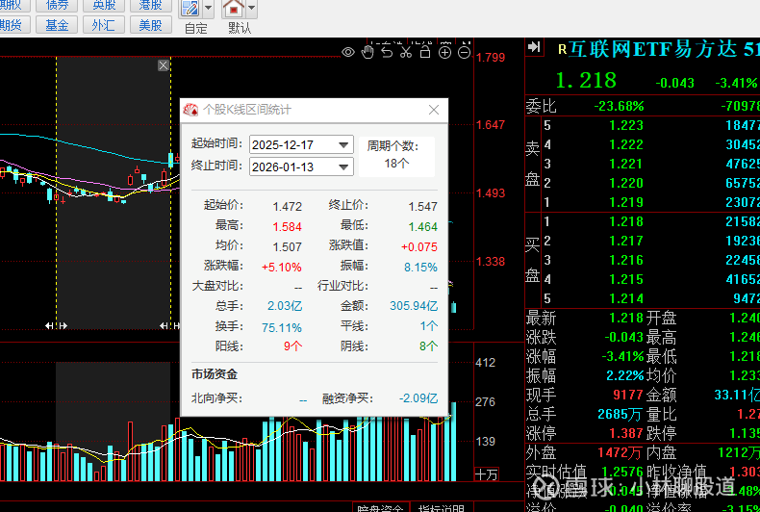The image size is (760, 512).
Task: Click the 阳线 count 9个
Action: coord(292,347)
